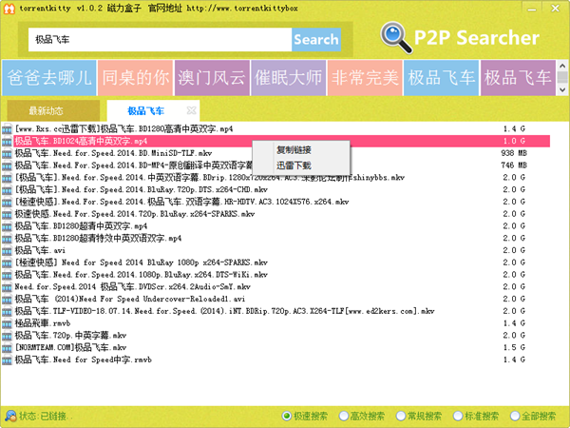Click the file icon beside 極品飛車.rmvb
The image size is (570, 428).
point(7,323)
